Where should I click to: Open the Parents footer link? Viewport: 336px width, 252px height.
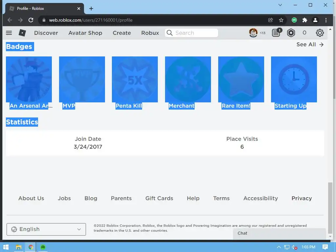[x=121, y=198]
